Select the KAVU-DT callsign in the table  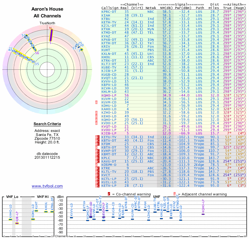(109, 161)
